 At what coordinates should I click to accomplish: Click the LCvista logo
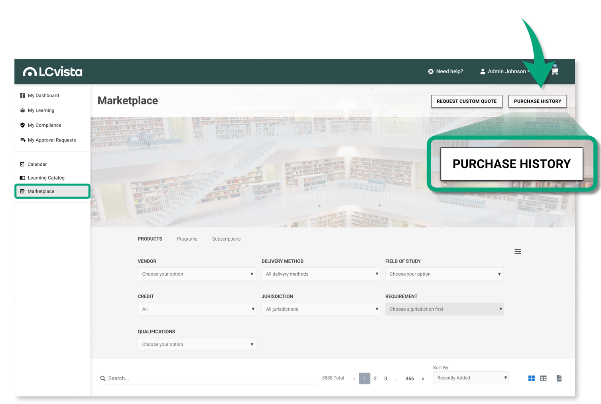tap(53, 72)
